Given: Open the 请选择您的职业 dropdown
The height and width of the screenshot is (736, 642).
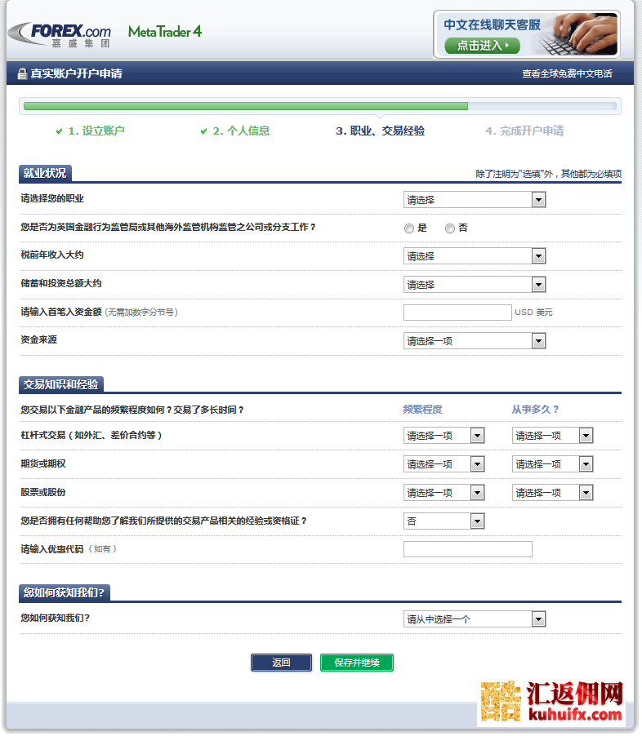Looking at the screenshot, I should point(474,199).
